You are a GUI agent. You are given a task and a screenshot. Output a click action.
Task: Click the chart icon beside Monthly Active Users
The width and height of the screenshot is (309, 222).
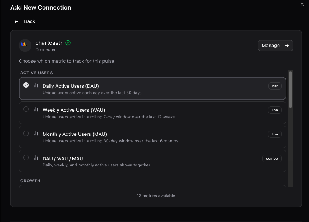(36, 133)
